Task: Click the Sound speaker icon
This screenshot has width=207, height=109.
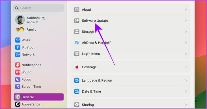Action: (x=18, y=72)
